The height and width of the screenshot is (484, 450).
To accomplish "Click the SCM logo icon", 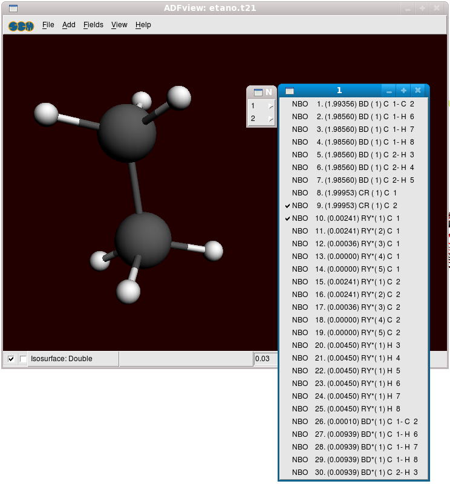I will point(21,25).
